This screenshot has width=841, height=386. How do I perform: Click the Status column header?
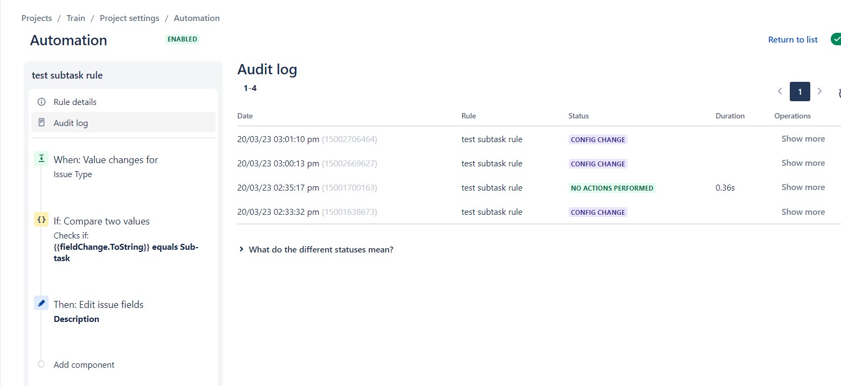click(578, 116)
